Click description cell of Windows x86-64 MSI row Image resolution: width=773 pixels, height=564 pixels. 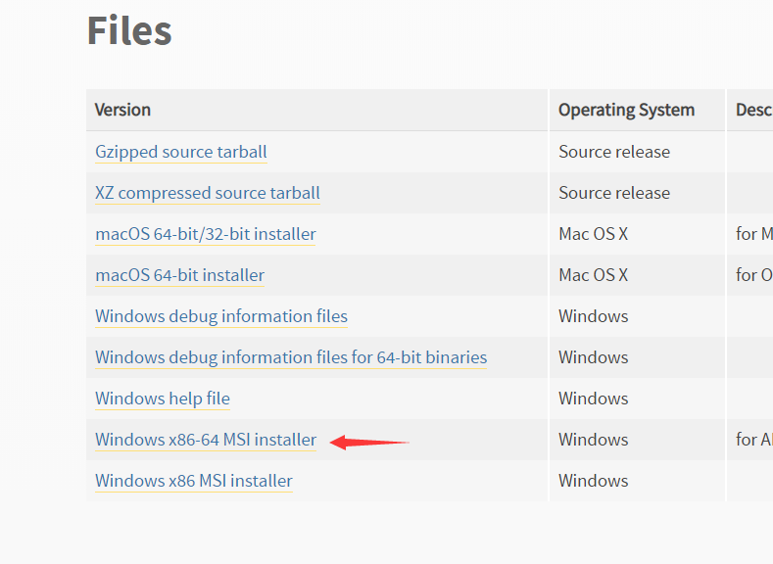coord(753,440)
